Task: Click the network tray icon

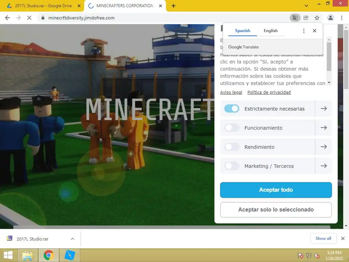Action: [x=308, y=255]
